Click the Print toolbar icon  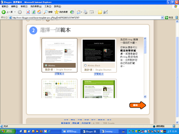point(86,12)
